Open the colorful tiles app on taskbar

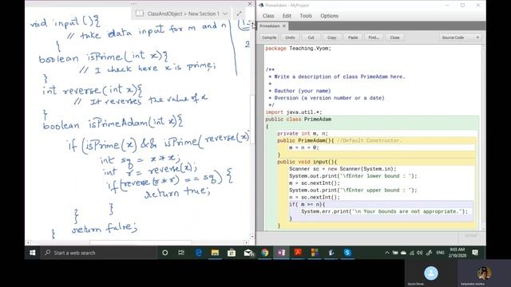coord(315,253)
